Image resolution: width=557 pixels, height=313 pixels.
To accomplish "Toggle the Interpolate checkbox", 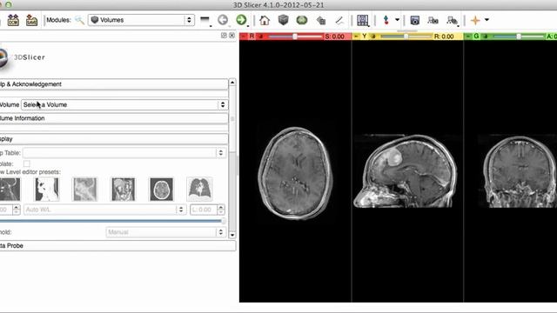I will 27,163.
